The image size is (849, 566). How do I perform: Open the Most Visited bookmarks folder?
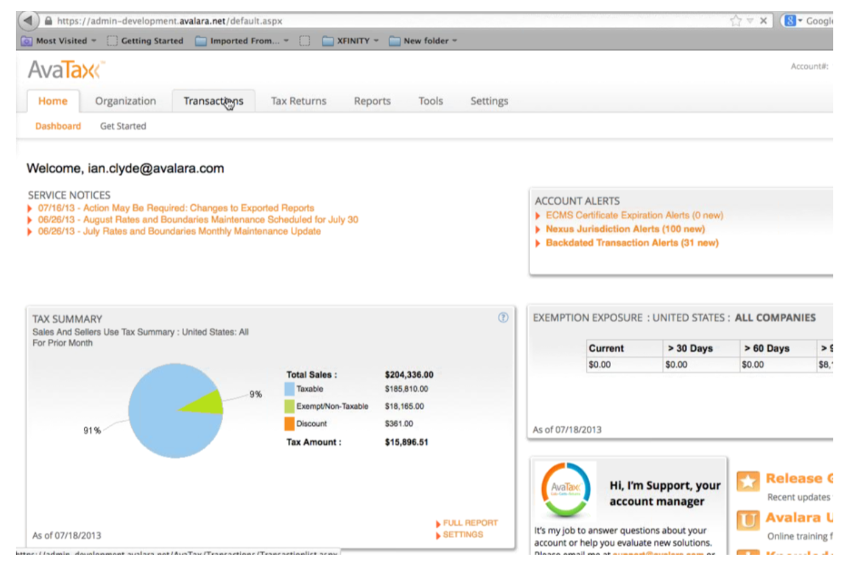click(59, 41)
